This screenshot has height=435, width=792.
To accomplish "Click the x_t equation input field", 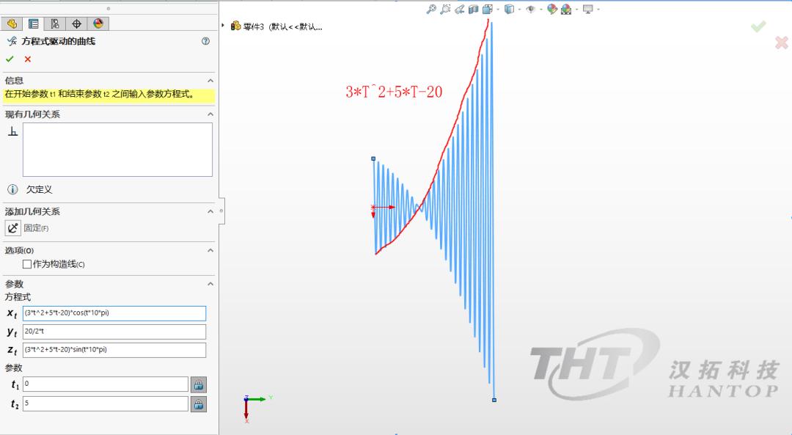I will [112, 313].
